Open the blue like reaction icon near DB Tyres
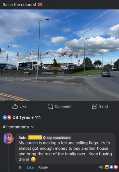The image size is (119, 172). 5,118
